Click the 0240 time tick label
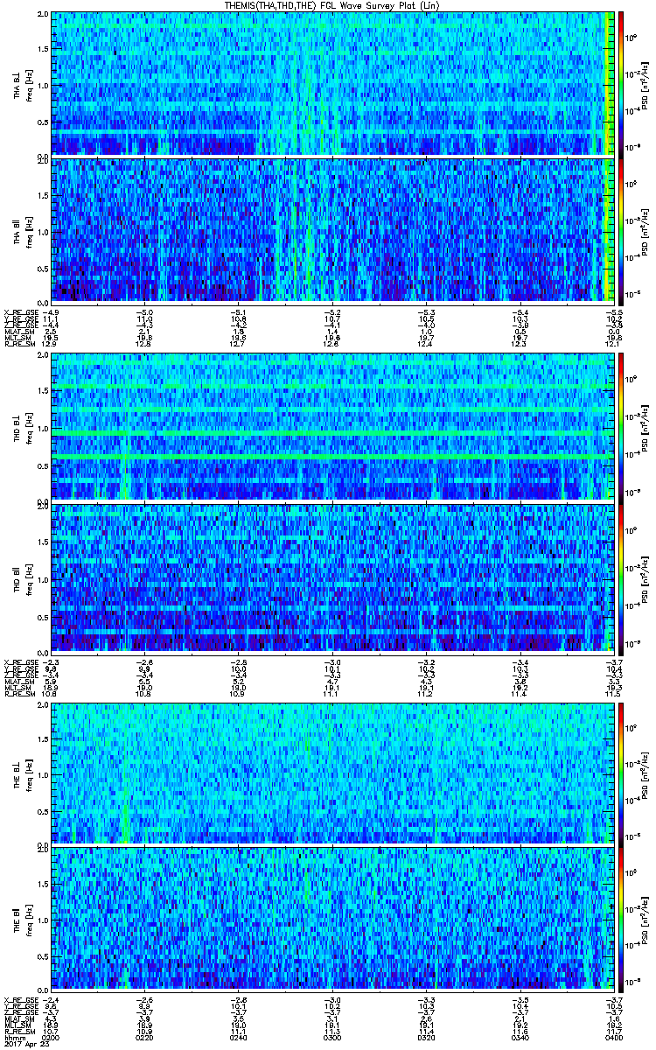This screenshot has width=656, height=1050. (238, 1037)
